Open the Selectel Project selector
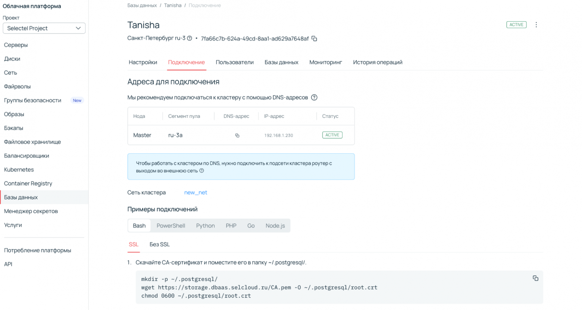The height and width of the screenshot is (310, 582). [44, 28]
